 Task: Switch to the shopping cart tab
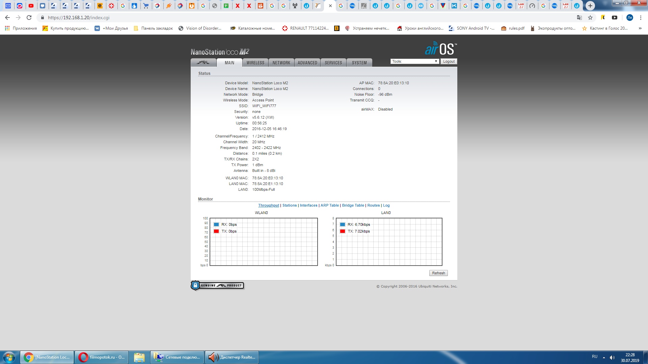tap(146, 6)
